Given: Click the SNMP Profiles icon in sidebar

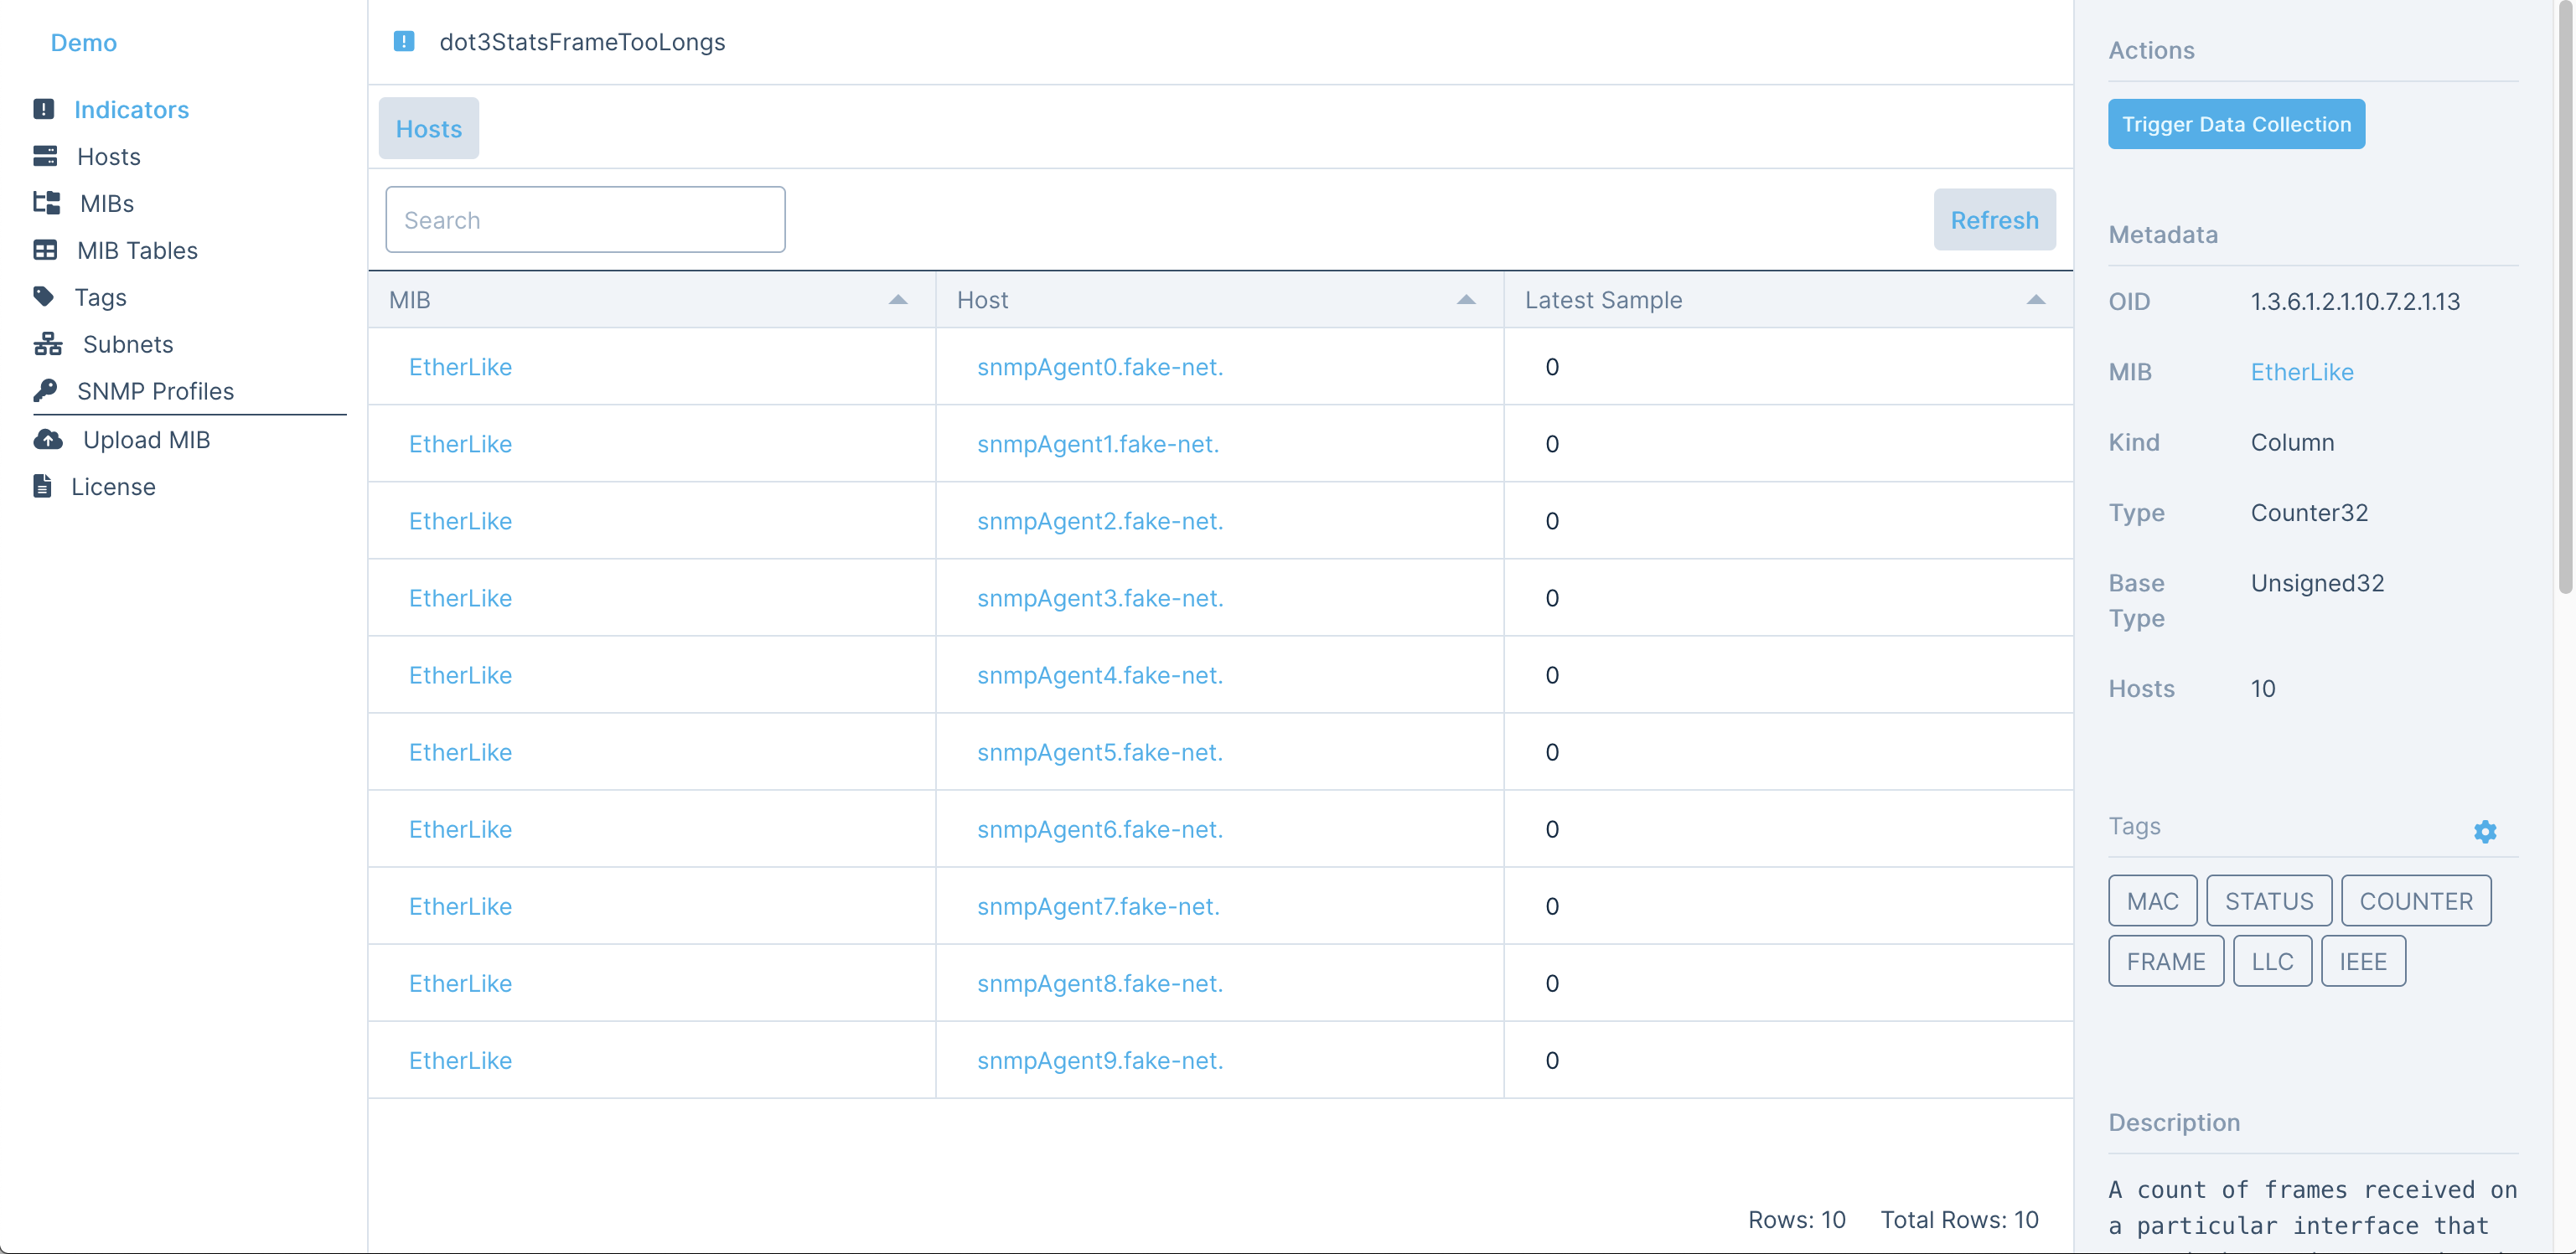Looking at the screenshot, I should click(x=44, y=389).
